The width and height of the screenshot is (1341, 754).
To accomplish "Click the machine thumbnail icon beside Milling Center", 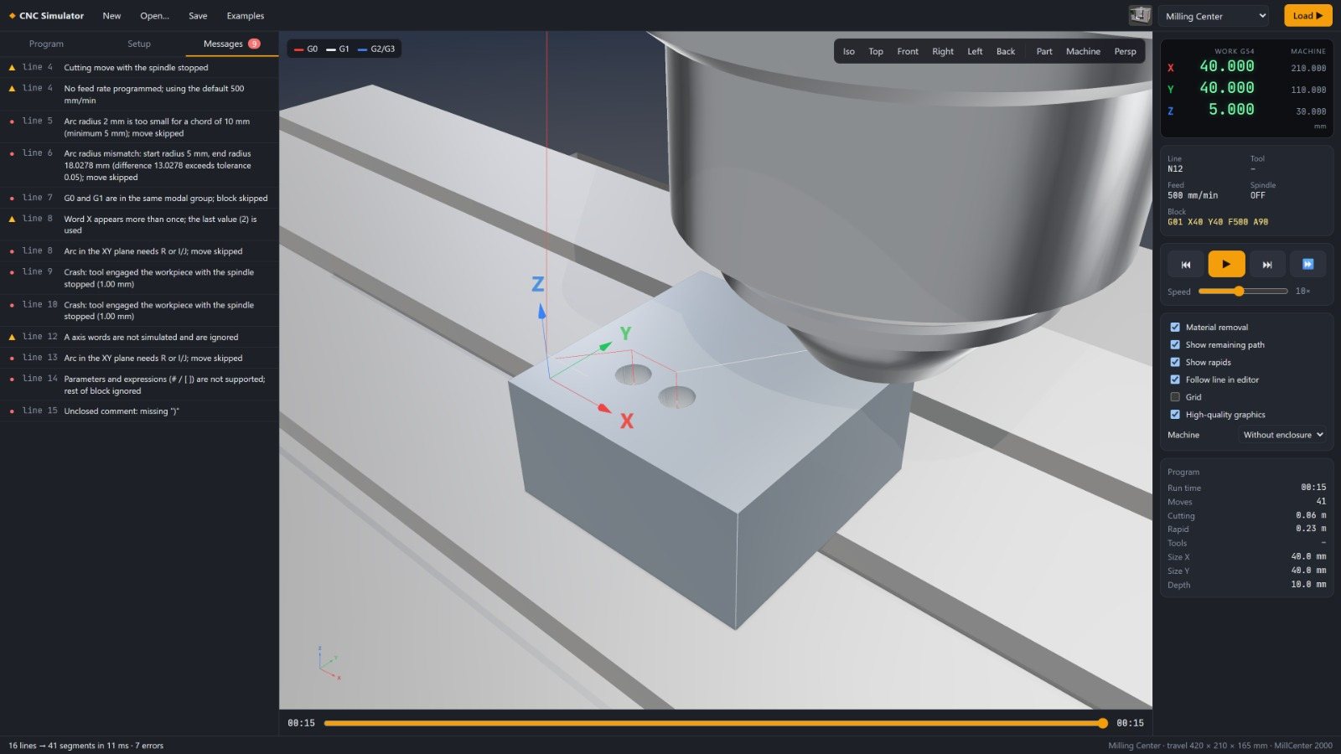I will [1140, 15].
